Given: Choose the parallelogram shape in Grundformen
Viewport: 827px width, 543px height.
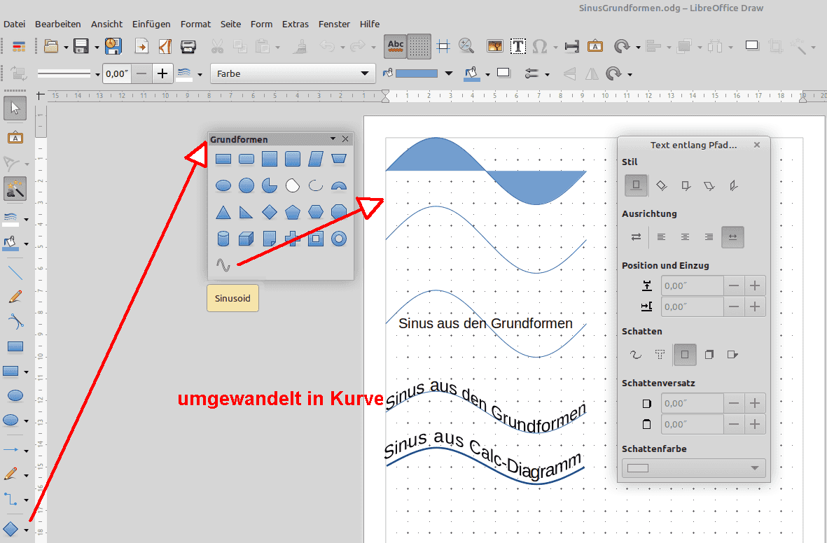Looking at the screenshot, I should [x=315, y=159].
